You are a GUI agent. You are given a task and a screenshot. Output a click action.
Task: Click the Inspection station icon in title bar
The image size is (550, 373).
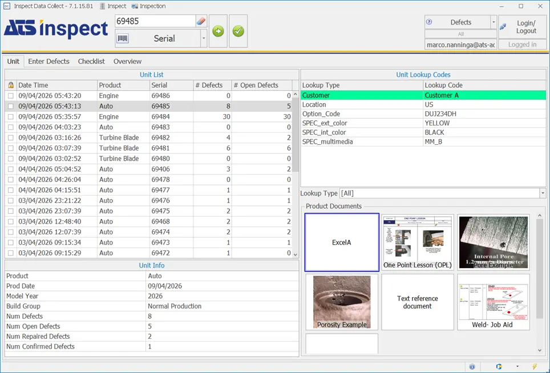click(x=135, y=6)
